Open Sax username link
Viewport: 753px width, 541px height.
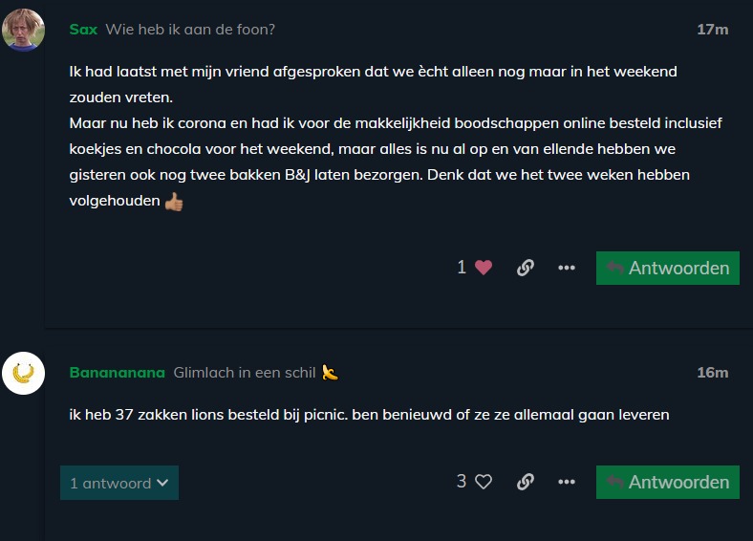click(x=83, y=30)
